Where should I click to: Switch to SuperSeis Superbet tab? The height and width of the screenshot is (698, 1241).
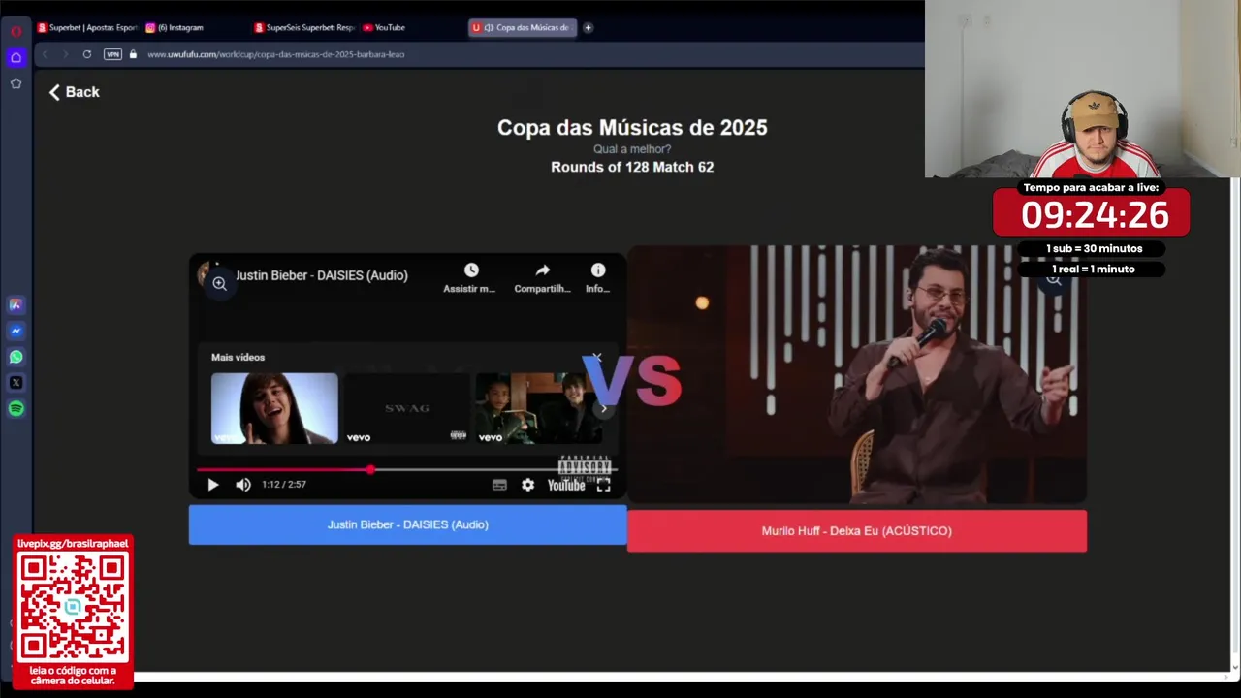pos(304,27)
